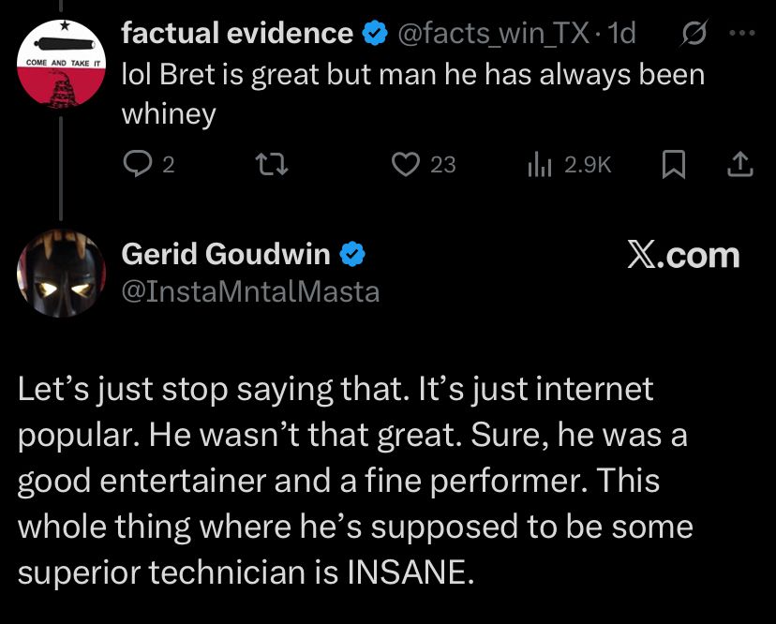The width and height of the screenshot is (776, 624).
Task: Click the Grok slashed-circle icon
Action: click(x=696, y=34)
